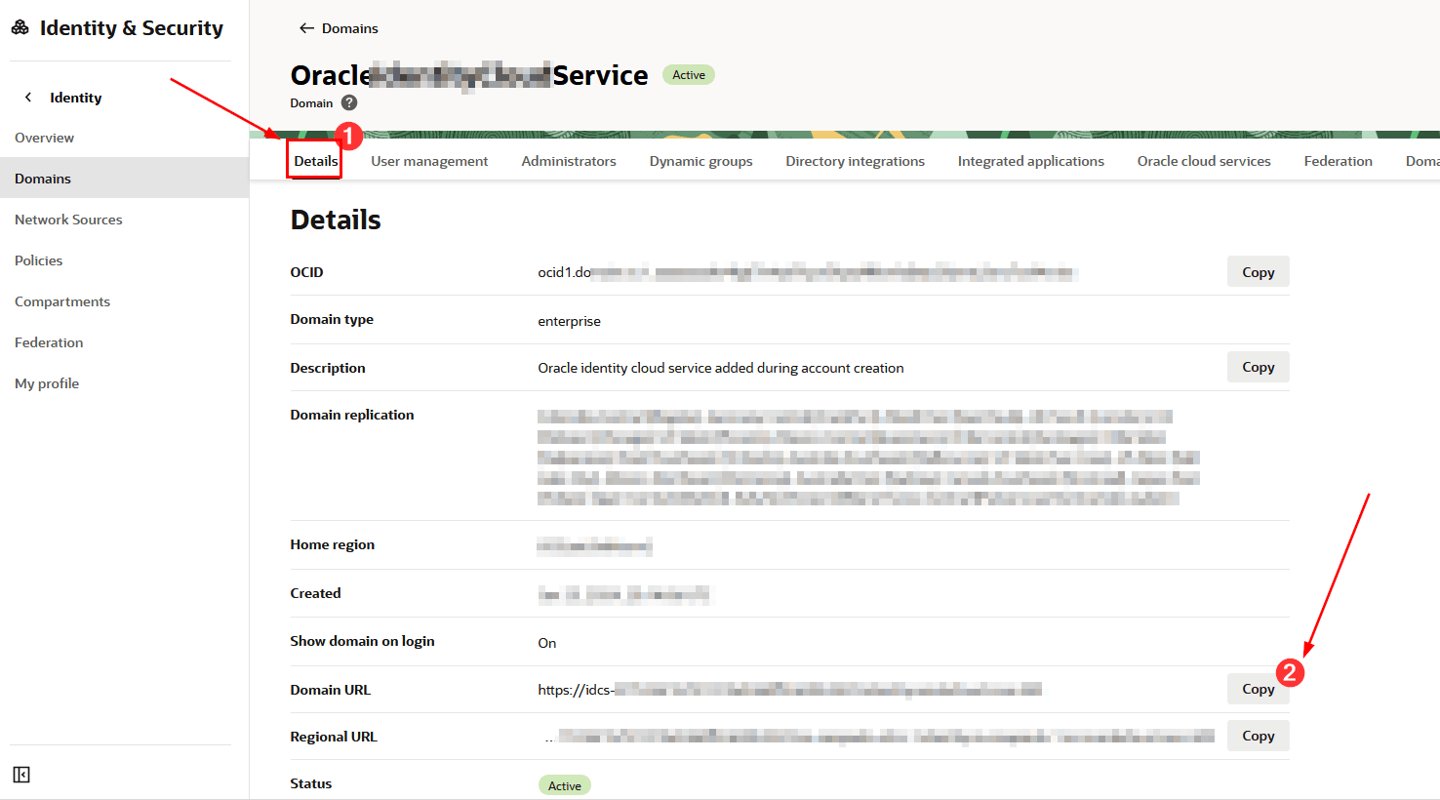Screen dimensions: 1440x800
Task: Click the OCID text starting with ocid1.do
Action: [807, 272]
